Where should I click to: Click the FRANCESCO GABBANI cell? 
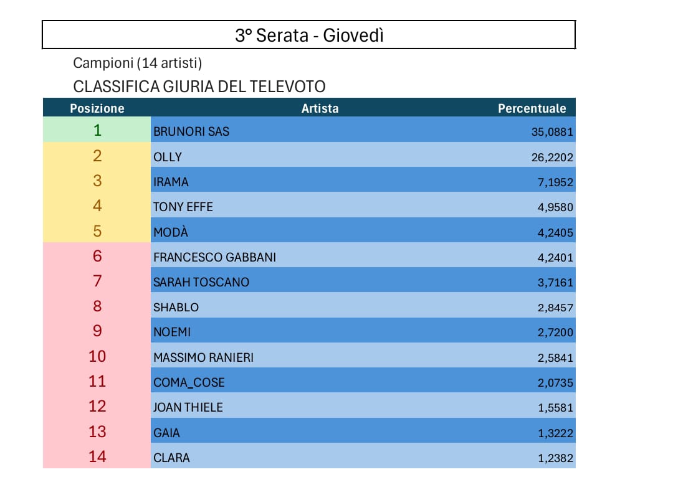(214, 257)
